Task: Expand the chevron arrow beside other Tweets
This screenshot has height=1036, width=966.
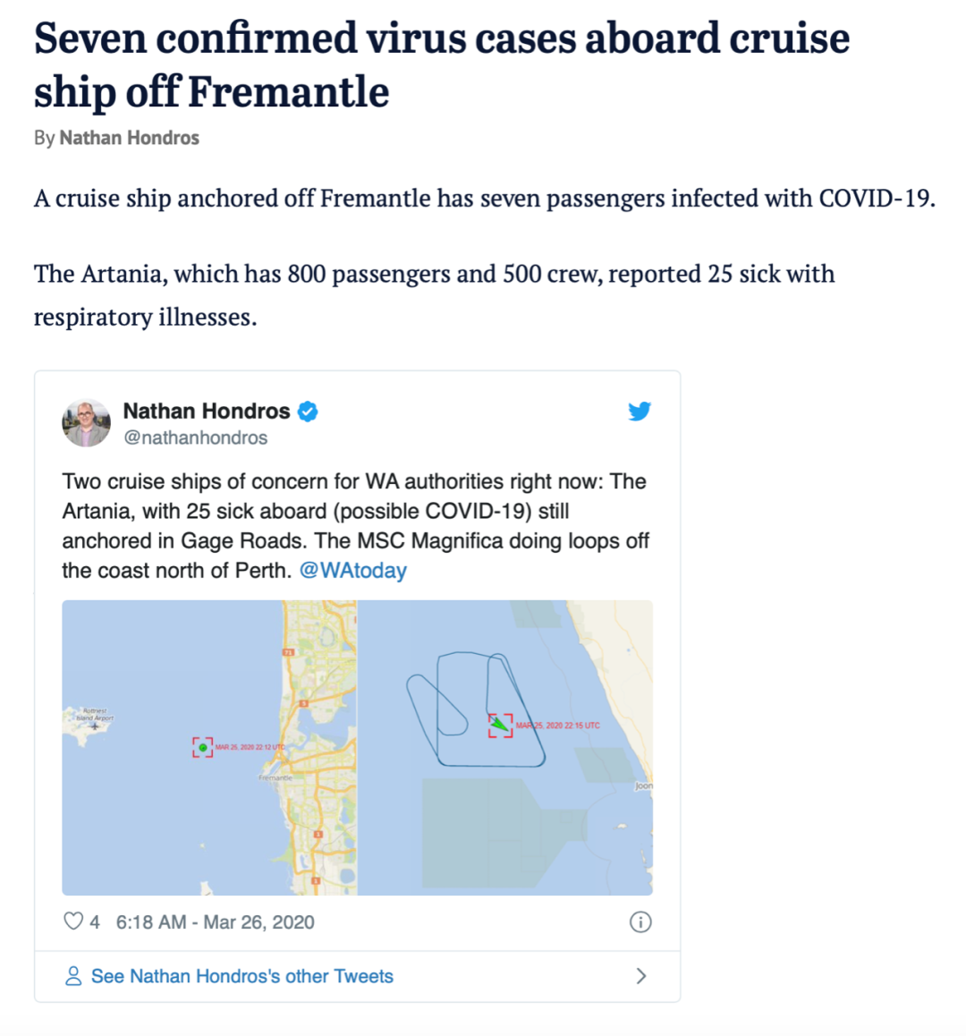Action: [x=640, y=976]
